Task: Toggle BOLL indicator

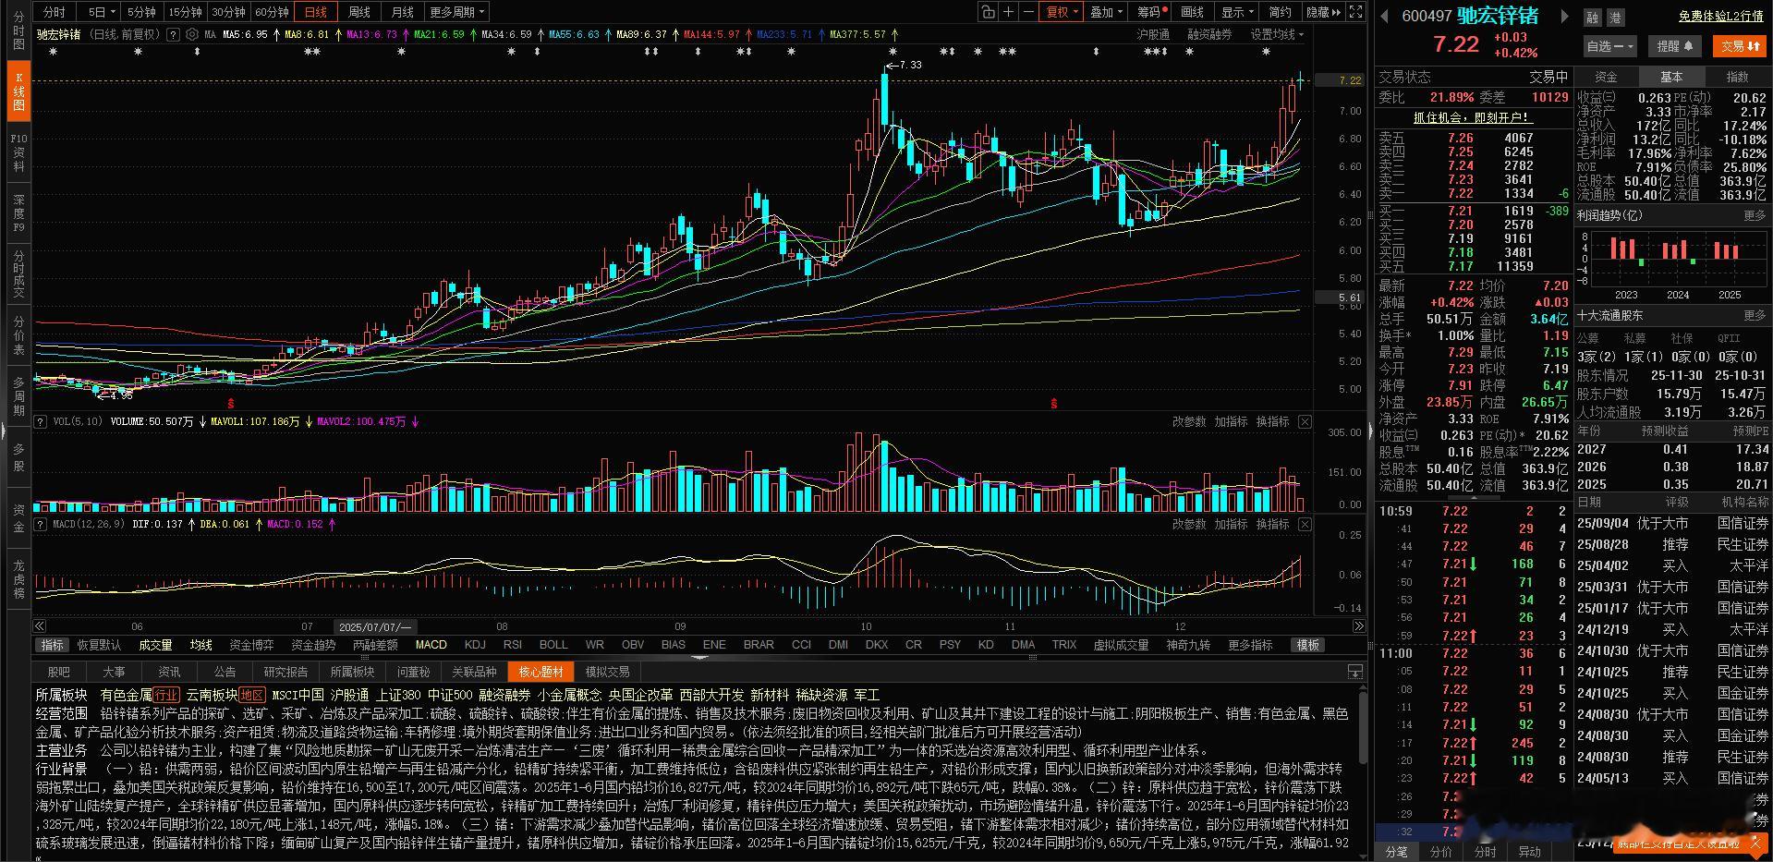Action: 553,645
